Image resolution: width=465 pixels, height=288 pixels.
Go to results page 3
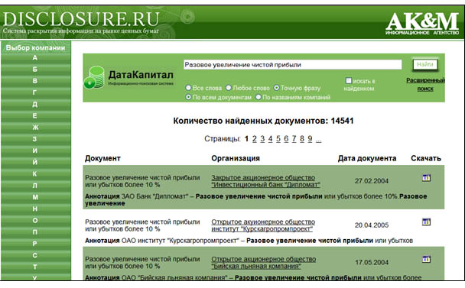(262, 139)
